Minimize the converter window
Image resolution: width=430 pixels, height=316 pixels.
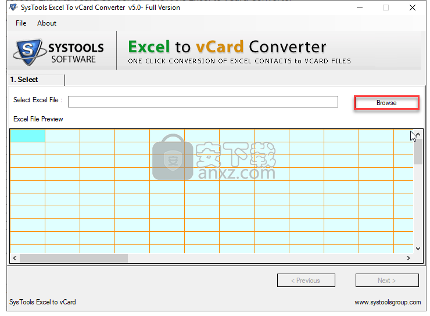tap(360, 8)
